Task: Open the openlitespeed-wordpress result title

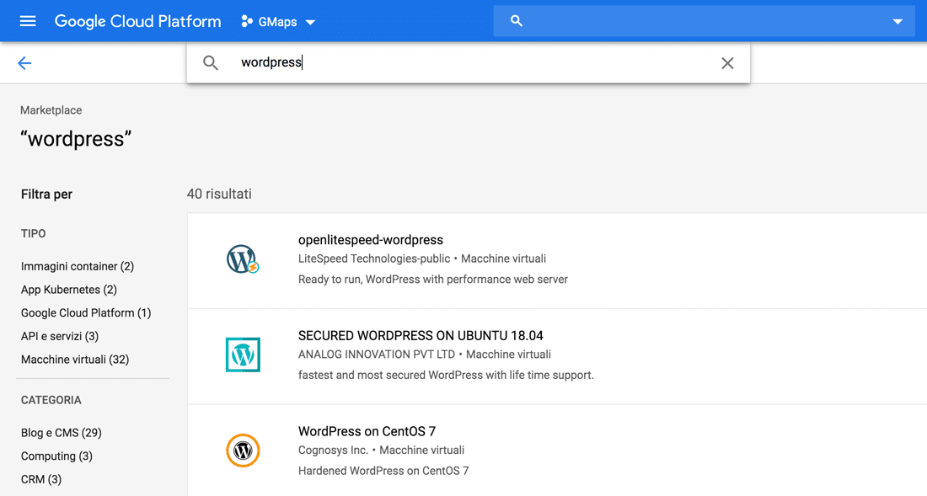Action: pyautogui.click(x=371, y=240)
